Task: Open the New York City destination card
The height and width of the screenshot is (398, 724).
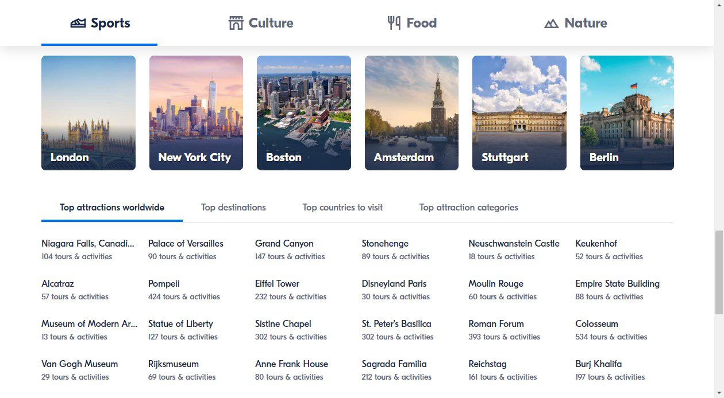Action: (196, 113)
